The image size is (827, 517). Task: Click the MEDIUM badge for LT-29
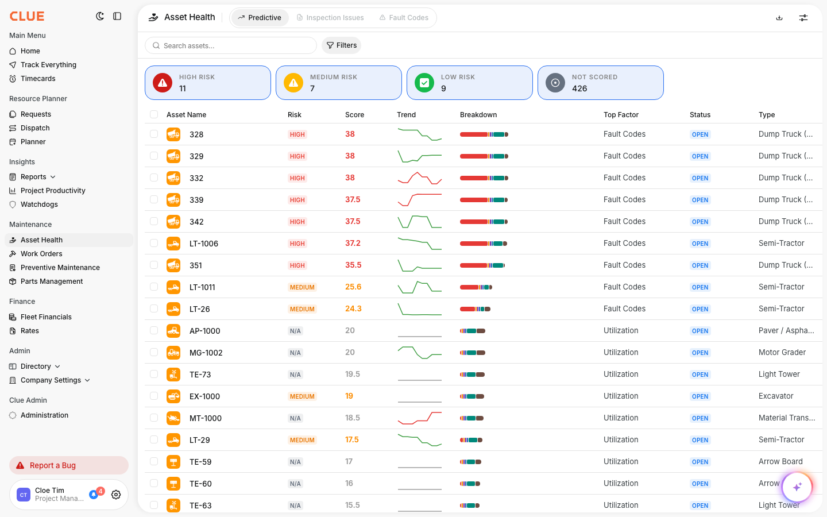pos(302,440)
